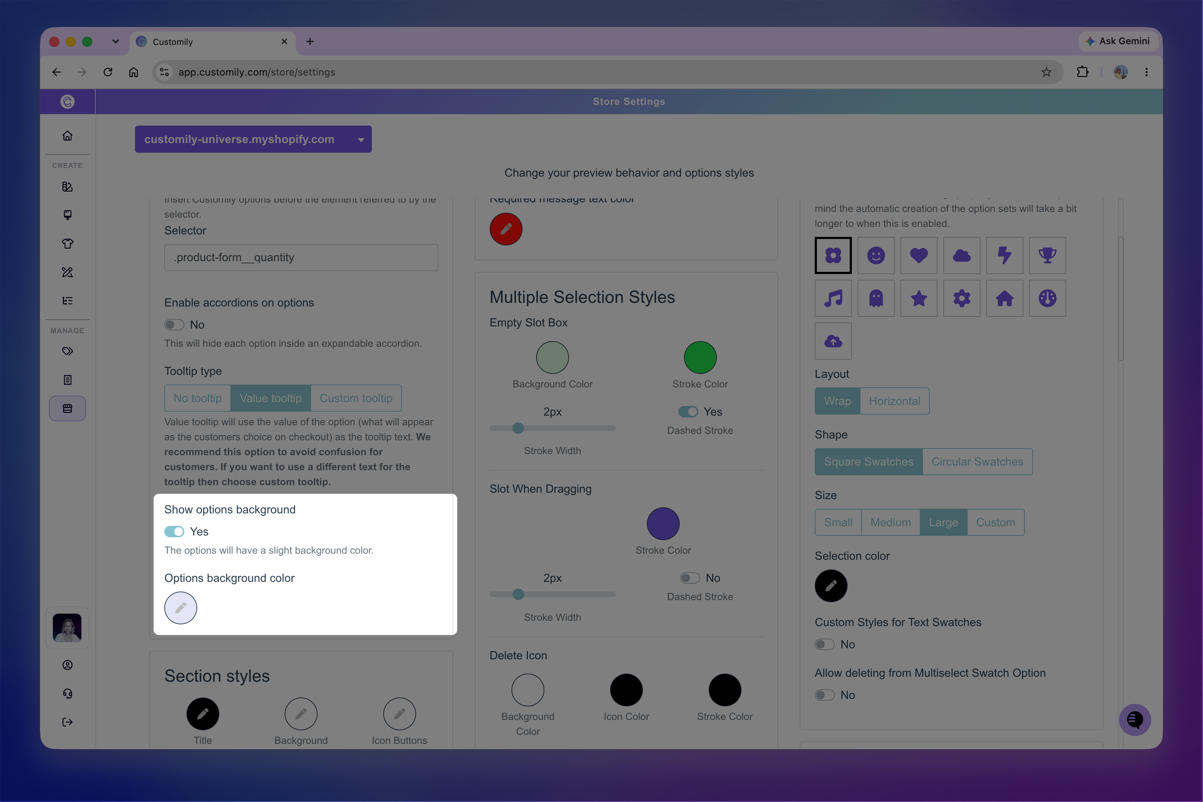Reload the page
Screen dimensions: 1203x802
[108, 72]
